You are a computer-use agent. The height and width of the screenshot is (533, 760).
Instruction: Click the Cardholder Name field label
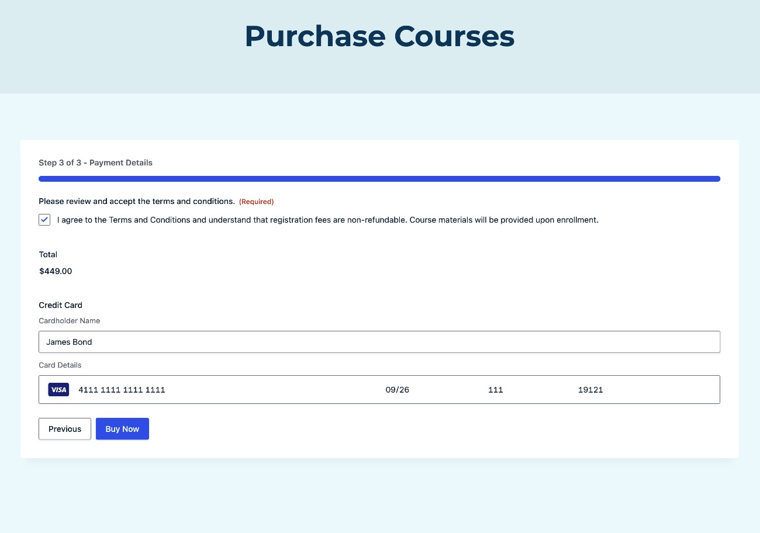point(69,320)
